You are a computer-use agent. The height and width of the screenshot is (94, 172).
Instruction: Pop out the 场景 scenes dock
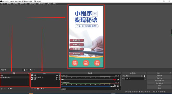pos(29,73)
